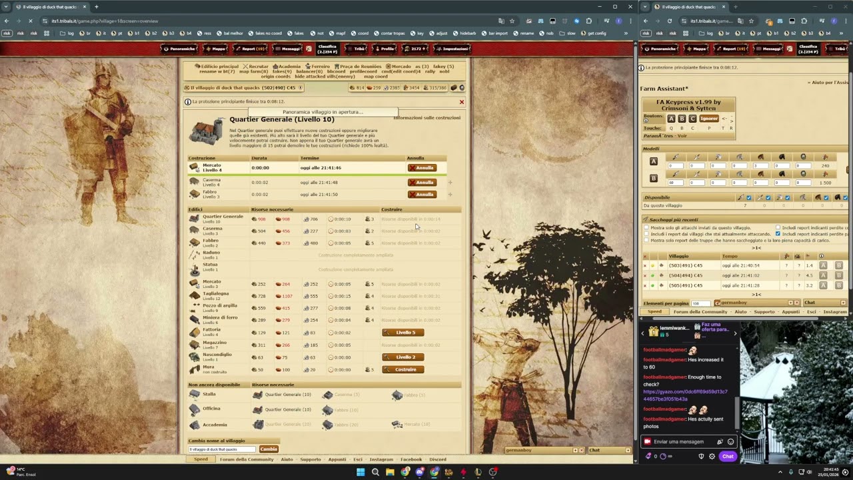Open Tribù menu item
Screen dimensions: 853x480
point(357,49)
